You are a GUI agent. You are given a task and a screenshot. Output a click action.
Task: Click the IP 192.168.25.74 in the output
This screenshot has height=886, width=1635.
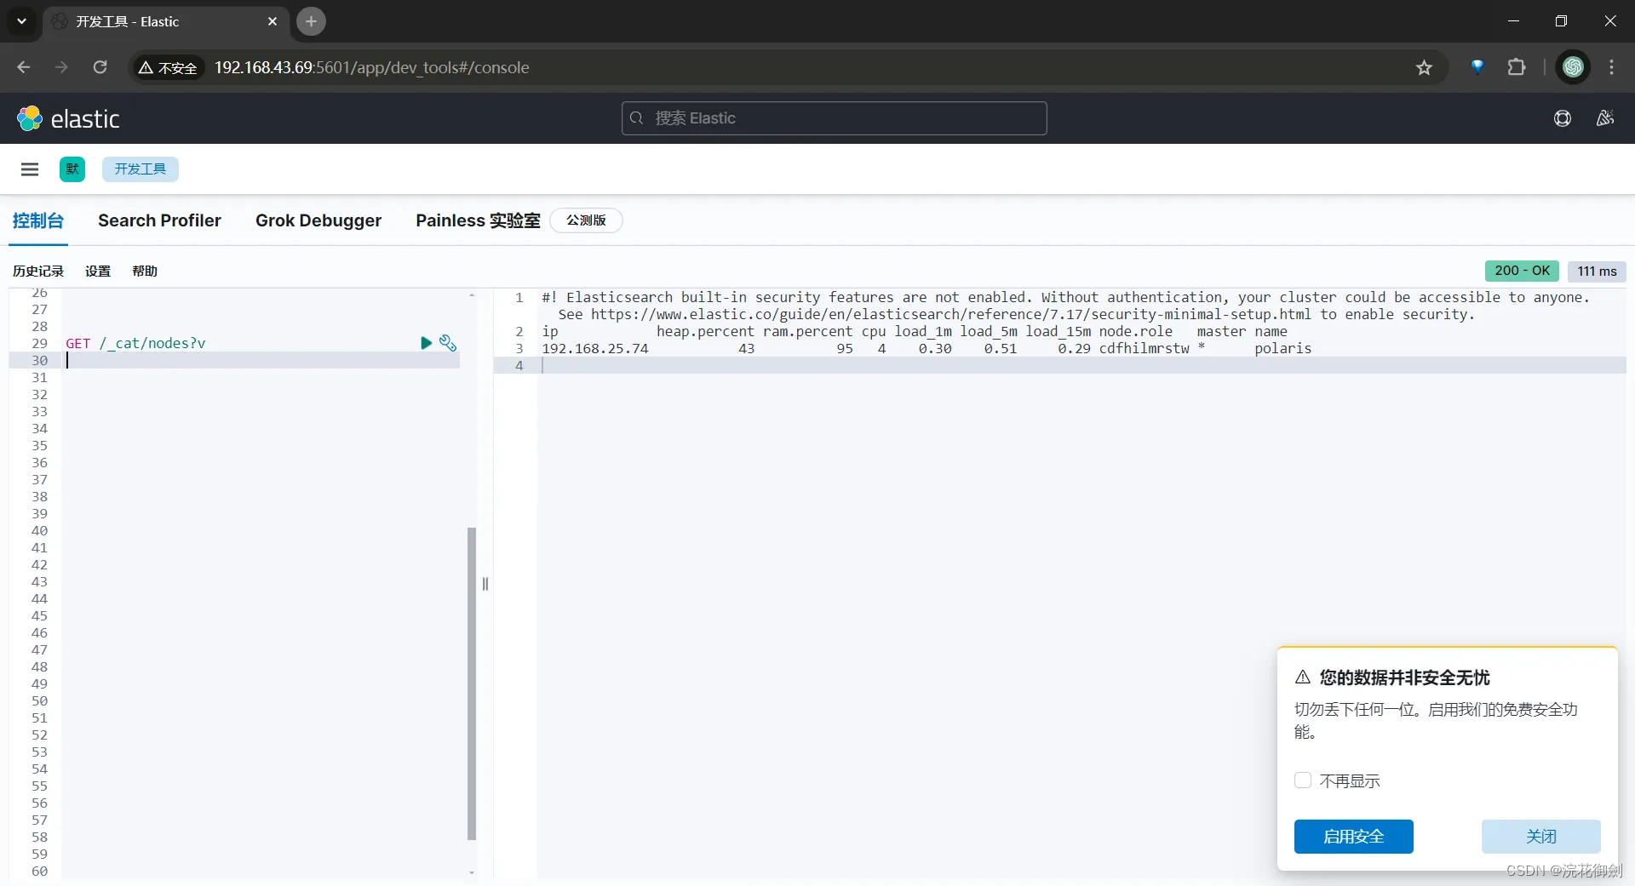click(x=595, y=348)
